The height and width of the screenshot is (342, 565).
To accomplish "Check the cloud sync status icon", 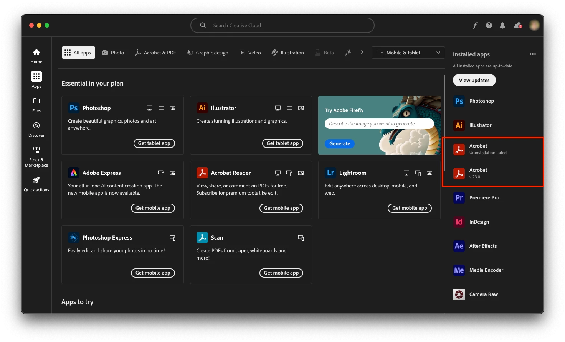I will [518, 25].
